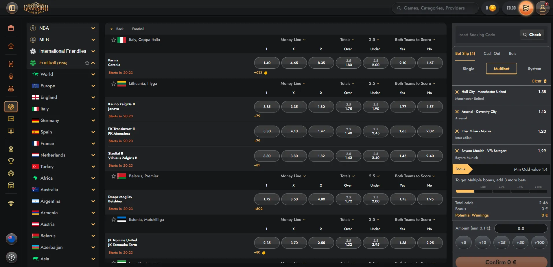Open the shop storefront icon in sidebar

click(11, 185)
